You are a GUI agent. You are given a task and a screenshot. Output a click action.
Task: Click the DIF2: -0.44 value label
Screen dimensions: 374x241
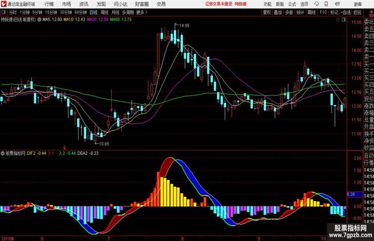(36, 153)
